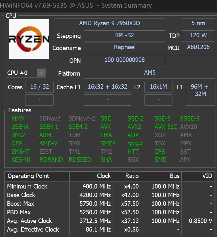Click the CPB feature flag
The width and height of the screenshot is (217, 237).
(160, 152)
